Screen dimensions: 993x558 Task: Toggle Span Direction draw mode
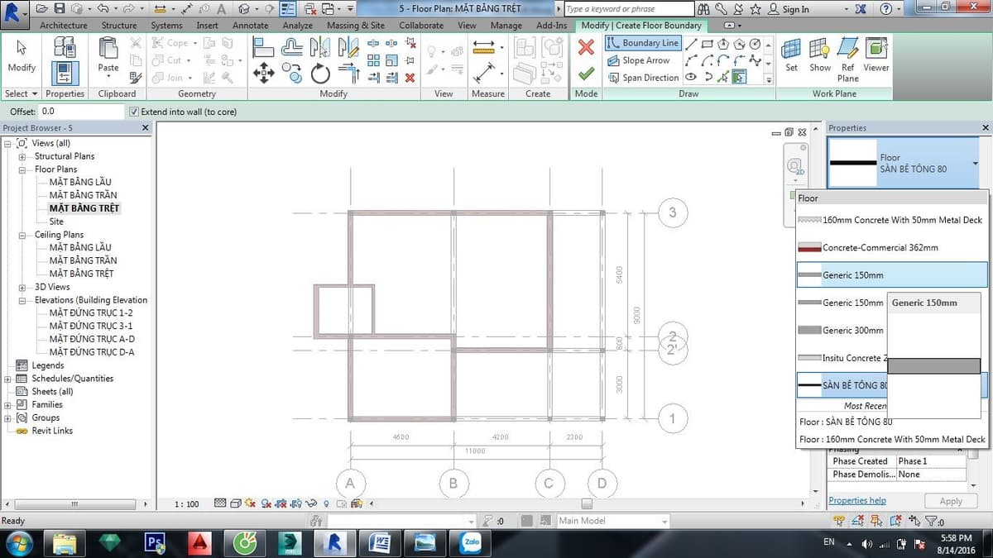click(643, 78)
